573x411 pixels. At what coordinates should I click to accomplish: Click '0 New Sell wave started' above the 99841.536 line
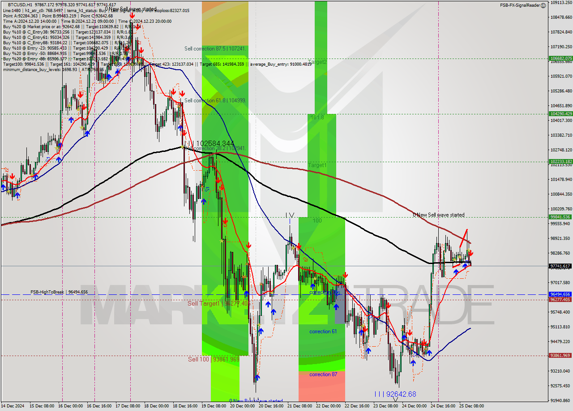click(438, 215)
